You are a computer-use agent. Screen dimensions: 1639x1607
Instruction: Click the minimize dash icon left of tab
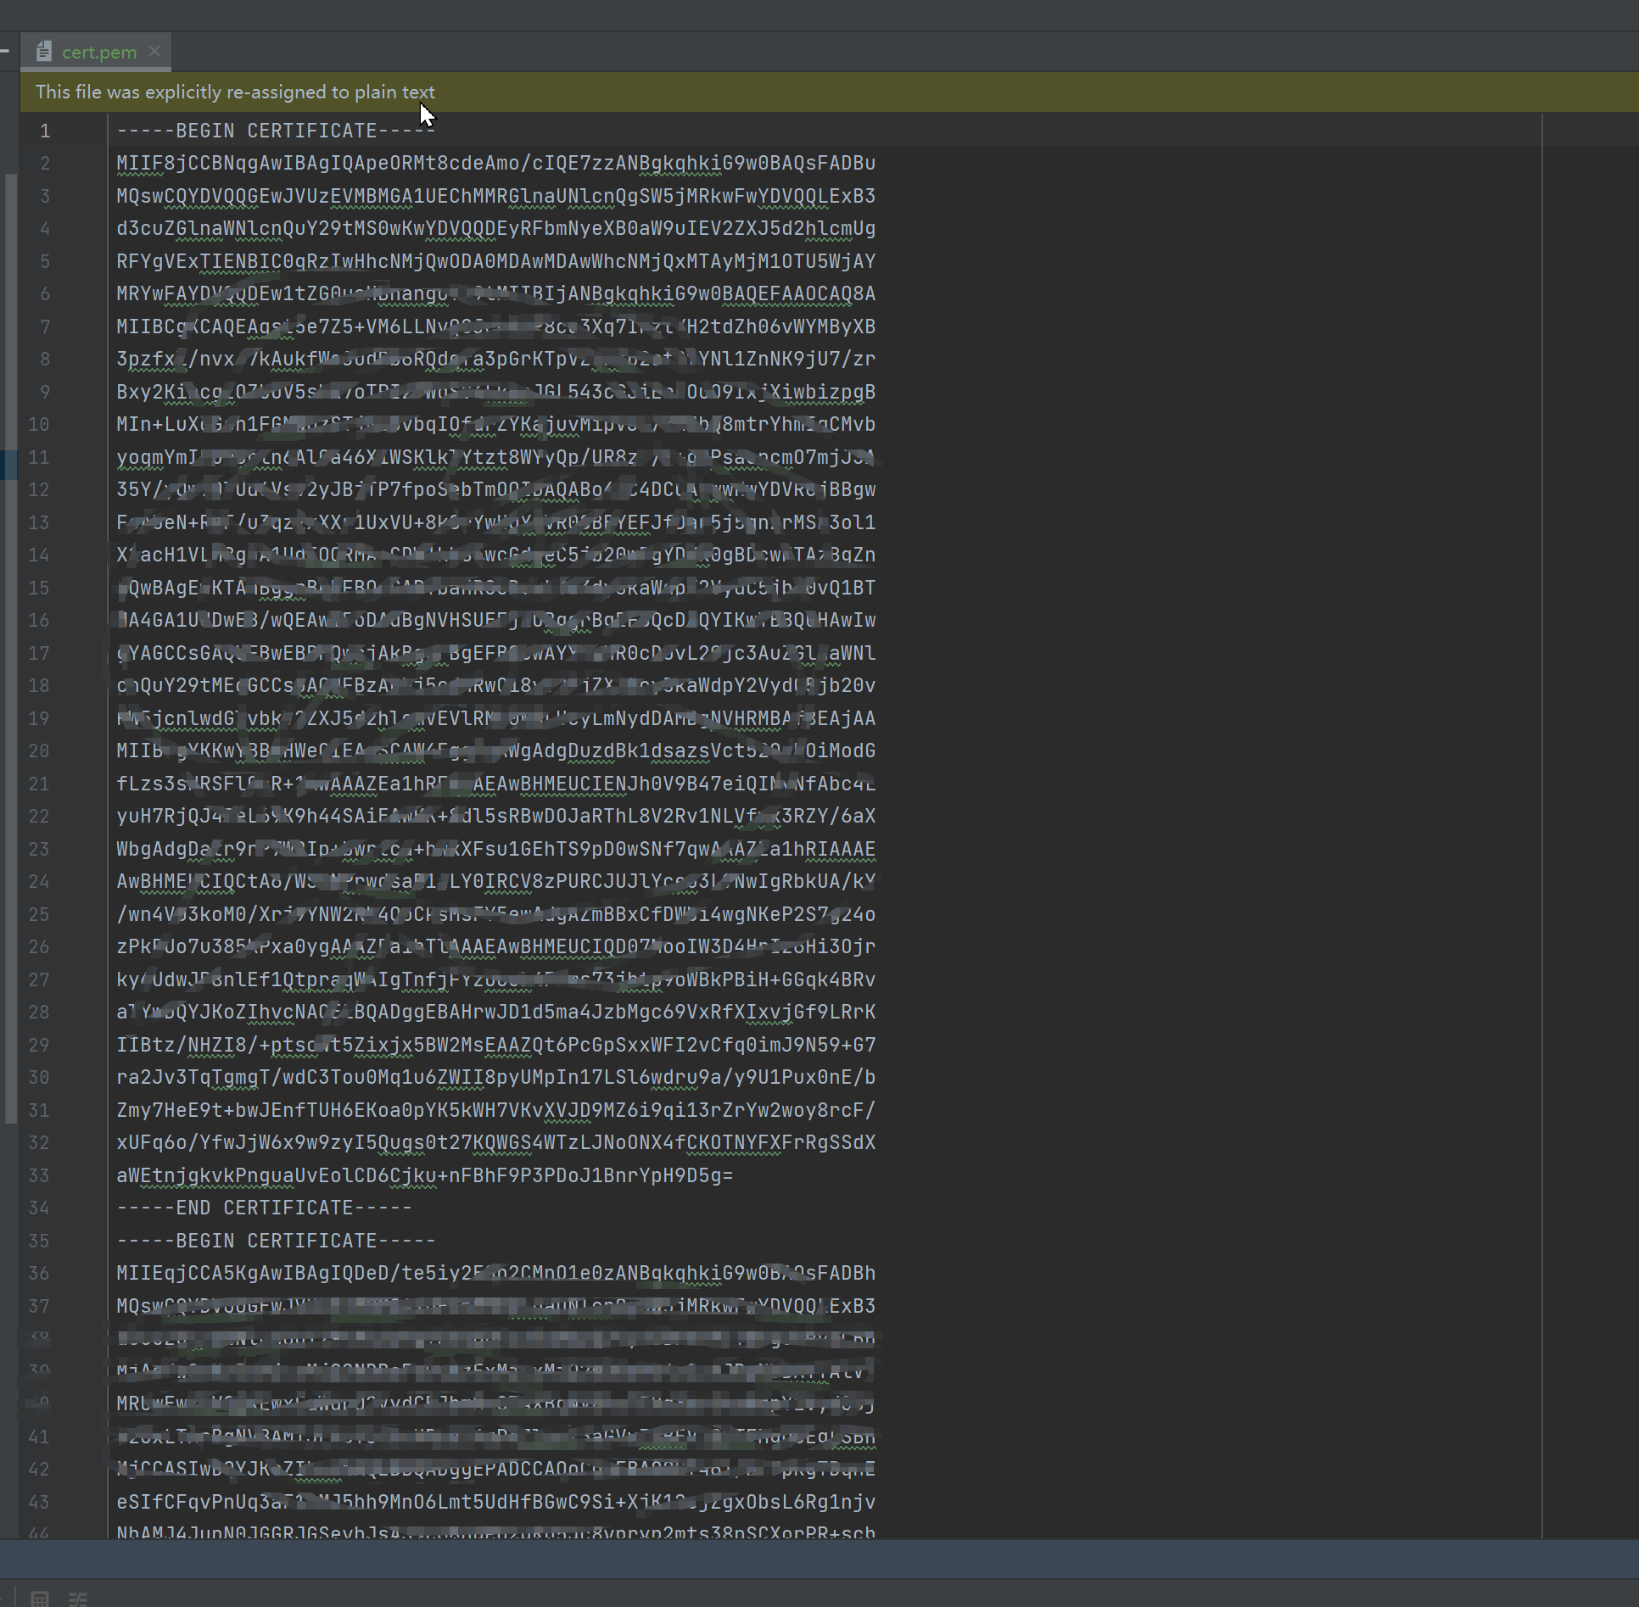pos(4,51)
